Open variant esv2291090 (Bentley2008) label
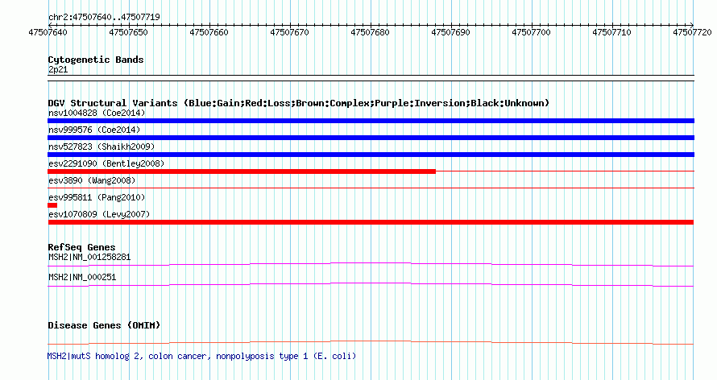 (106, 163)
